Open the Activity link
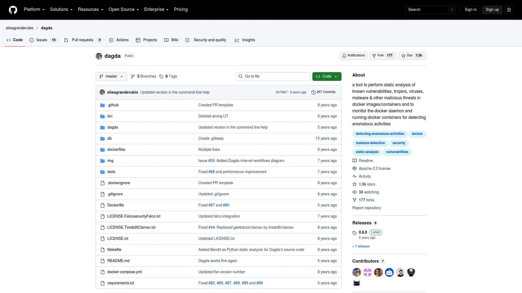The image size is (522, 293). (362, 177)
